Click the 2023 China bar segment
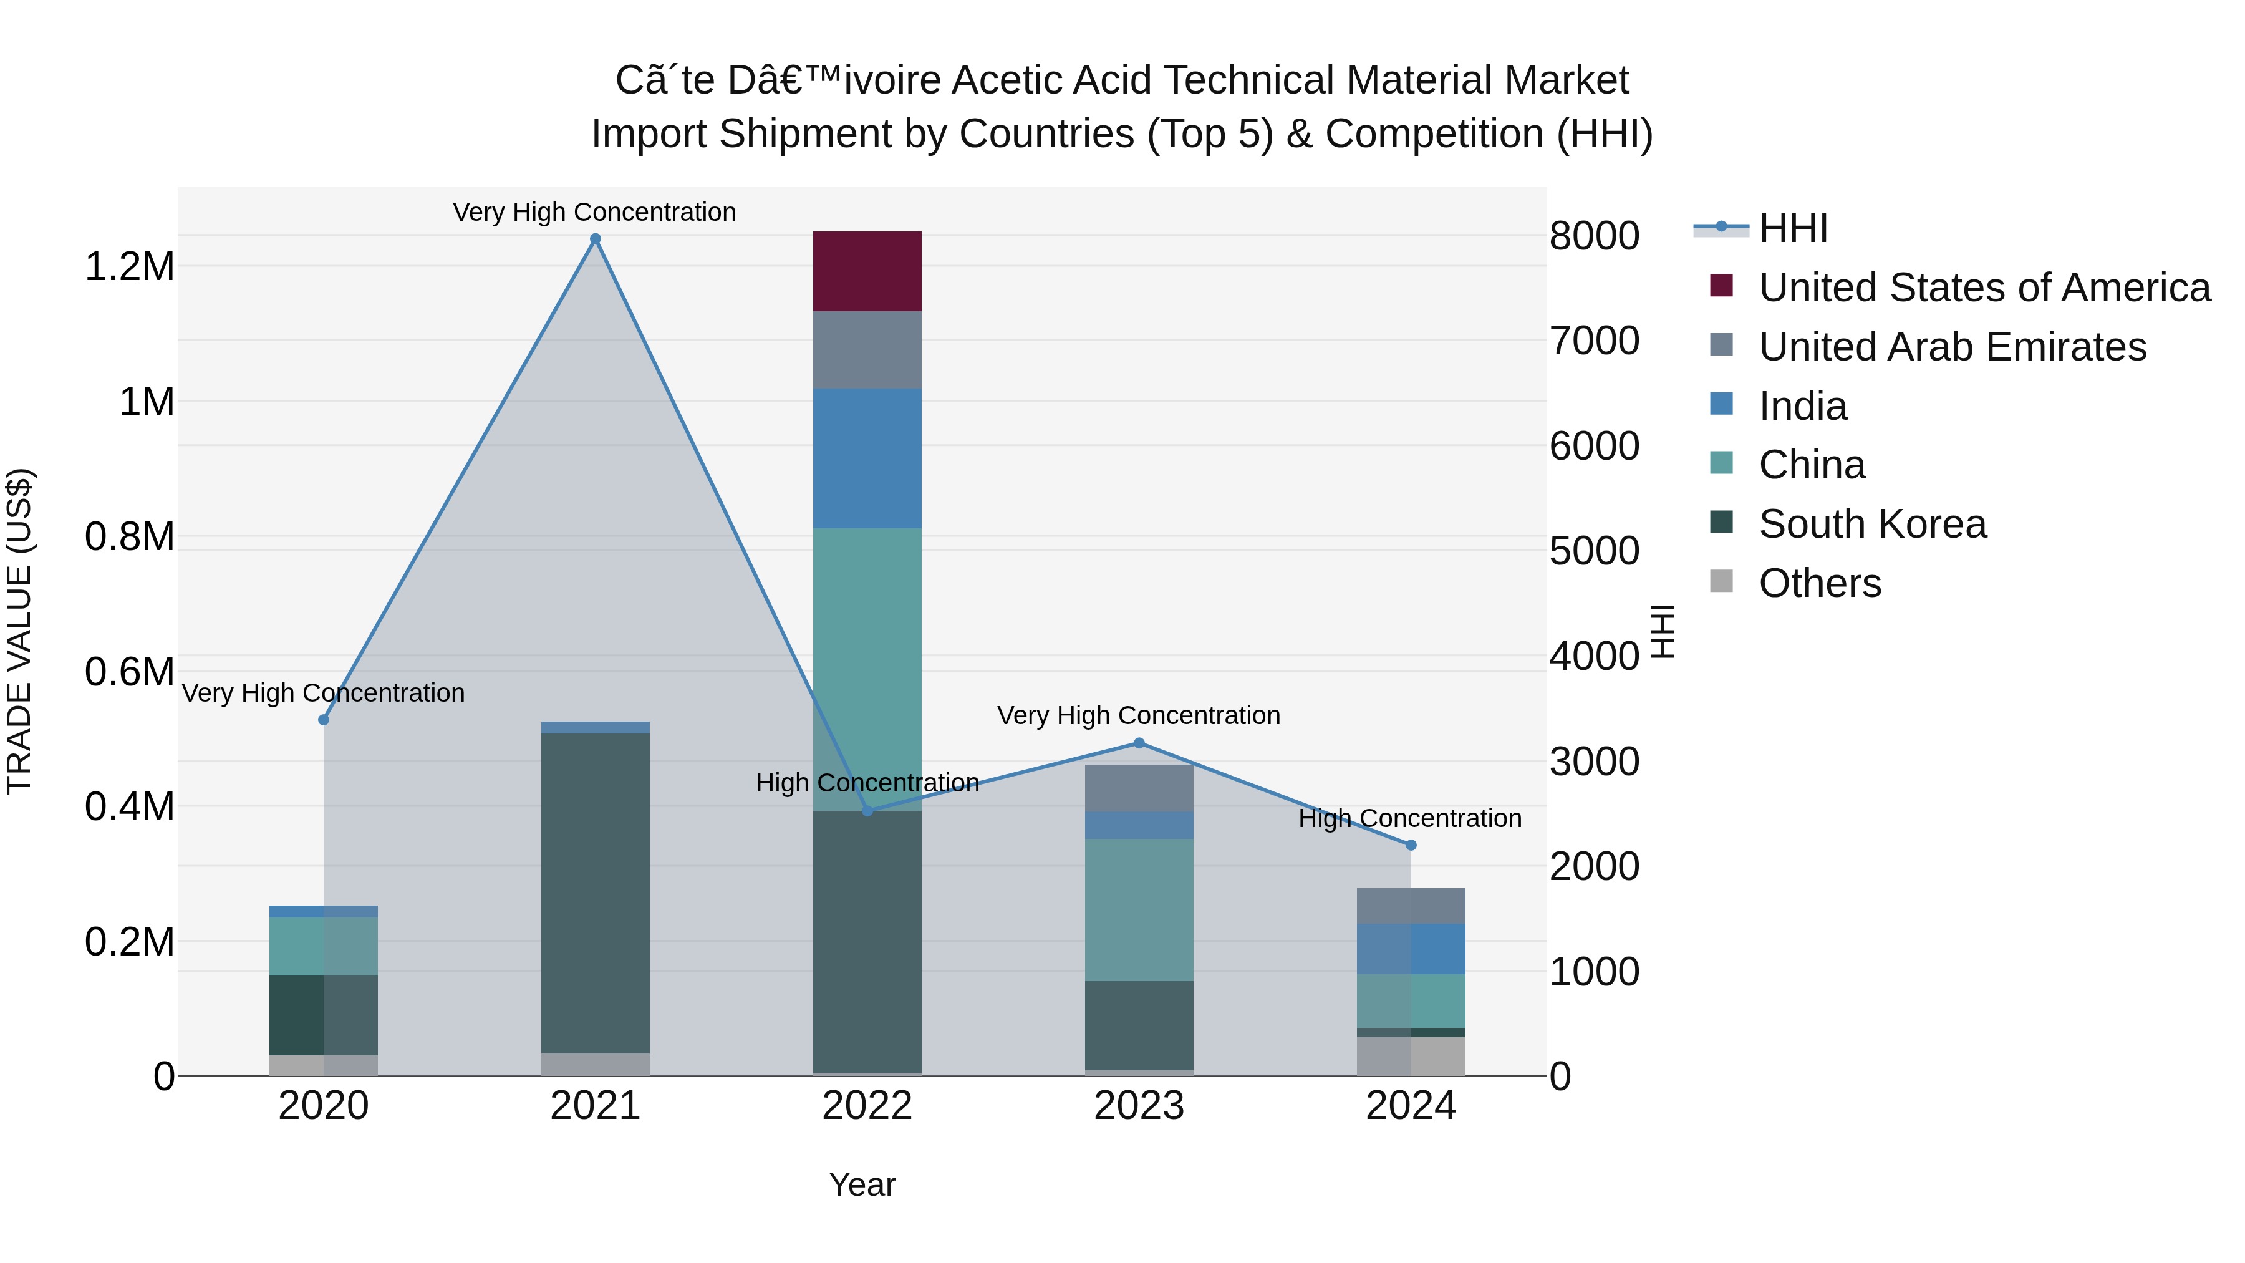2245x1263 pixels. [x=1139, y=910]
